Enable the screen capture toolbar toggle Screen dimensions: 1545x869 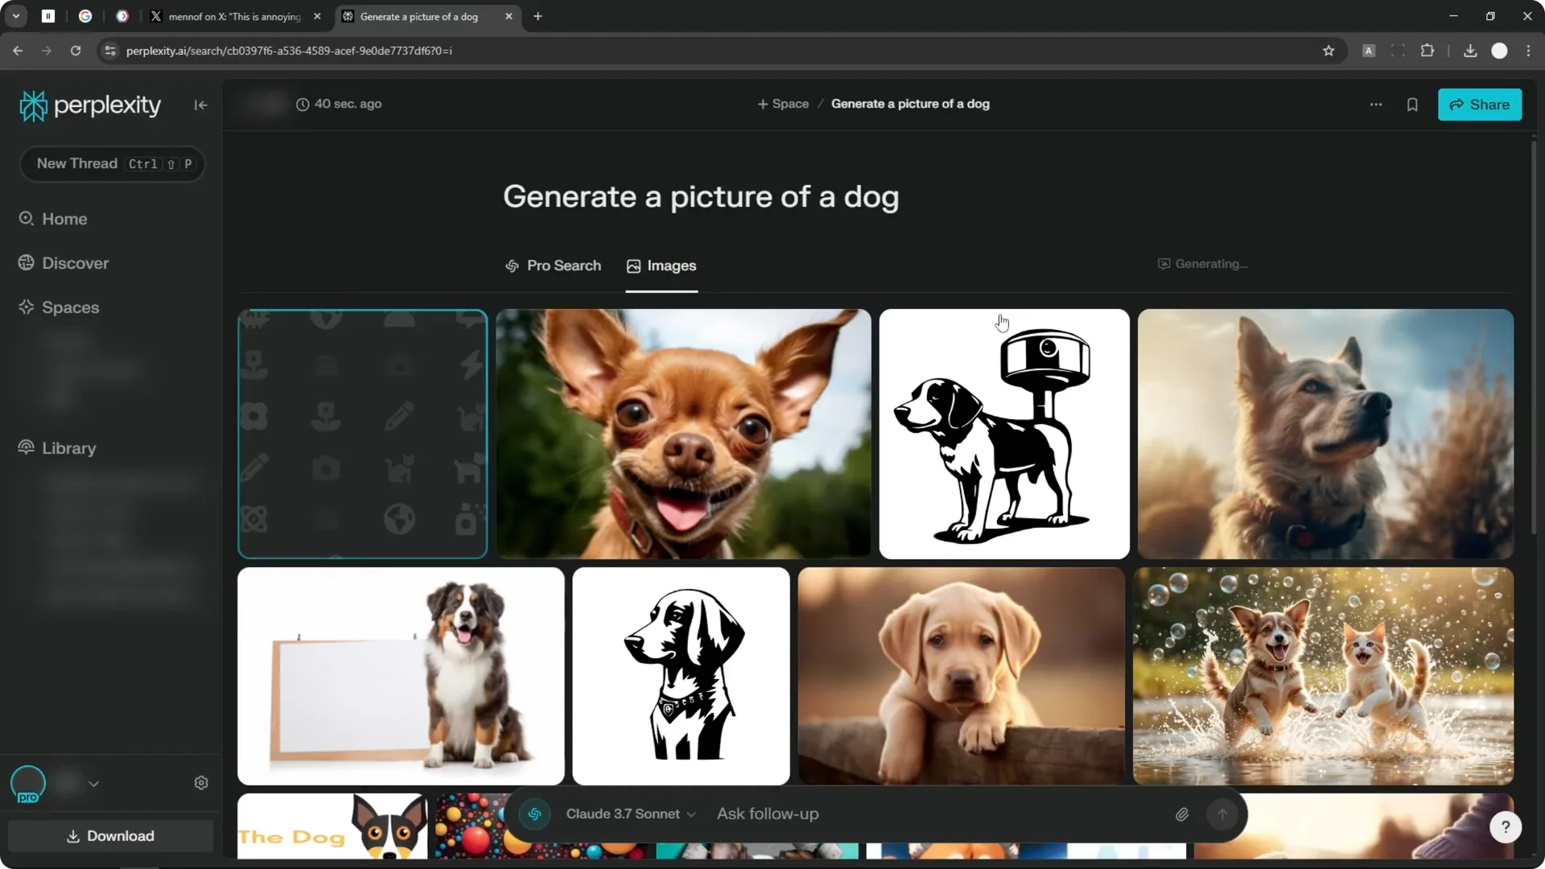pos(1398,50)
